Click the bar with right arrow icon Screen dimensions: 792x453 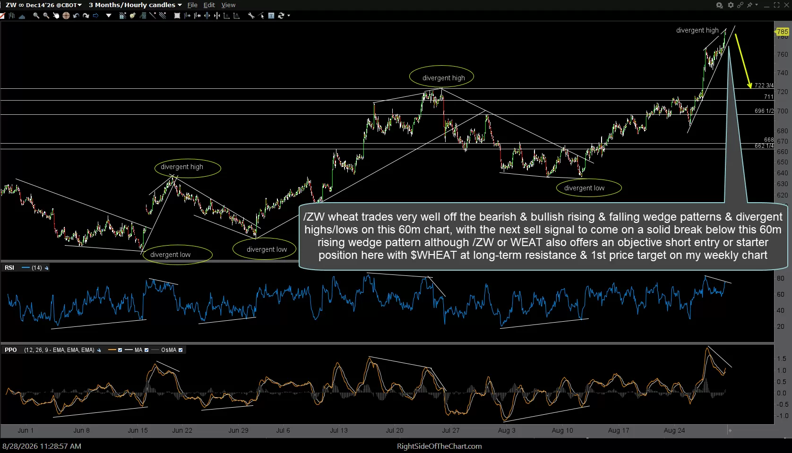[187, 16]
